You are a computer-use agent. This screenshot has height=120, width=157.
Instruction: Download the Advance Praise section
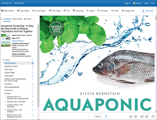point(32,66)
